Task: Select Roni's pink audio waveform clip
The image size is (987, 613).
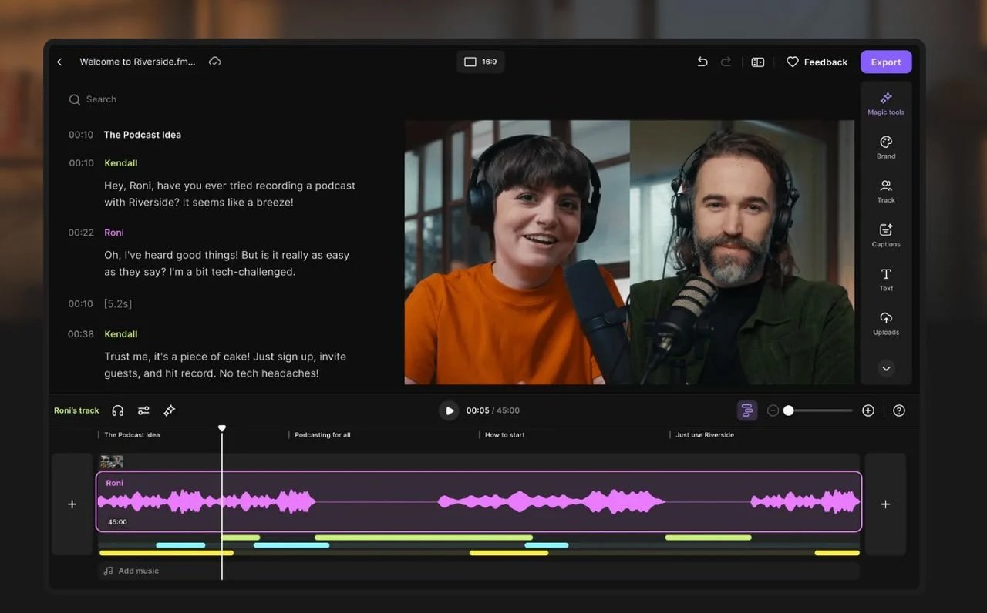Action: tap(479, 501)
